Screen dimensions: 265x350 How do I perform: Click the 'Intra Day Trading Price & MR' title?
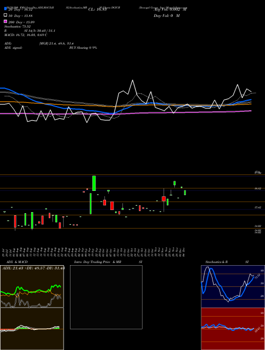tap(98, 262)
